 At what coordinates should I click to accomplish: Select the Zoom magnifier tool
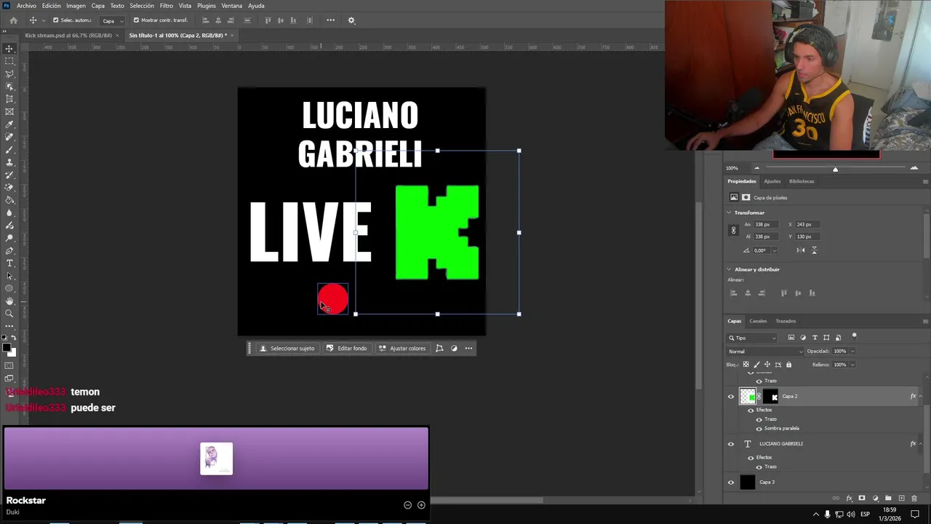(x=9, y=314)
